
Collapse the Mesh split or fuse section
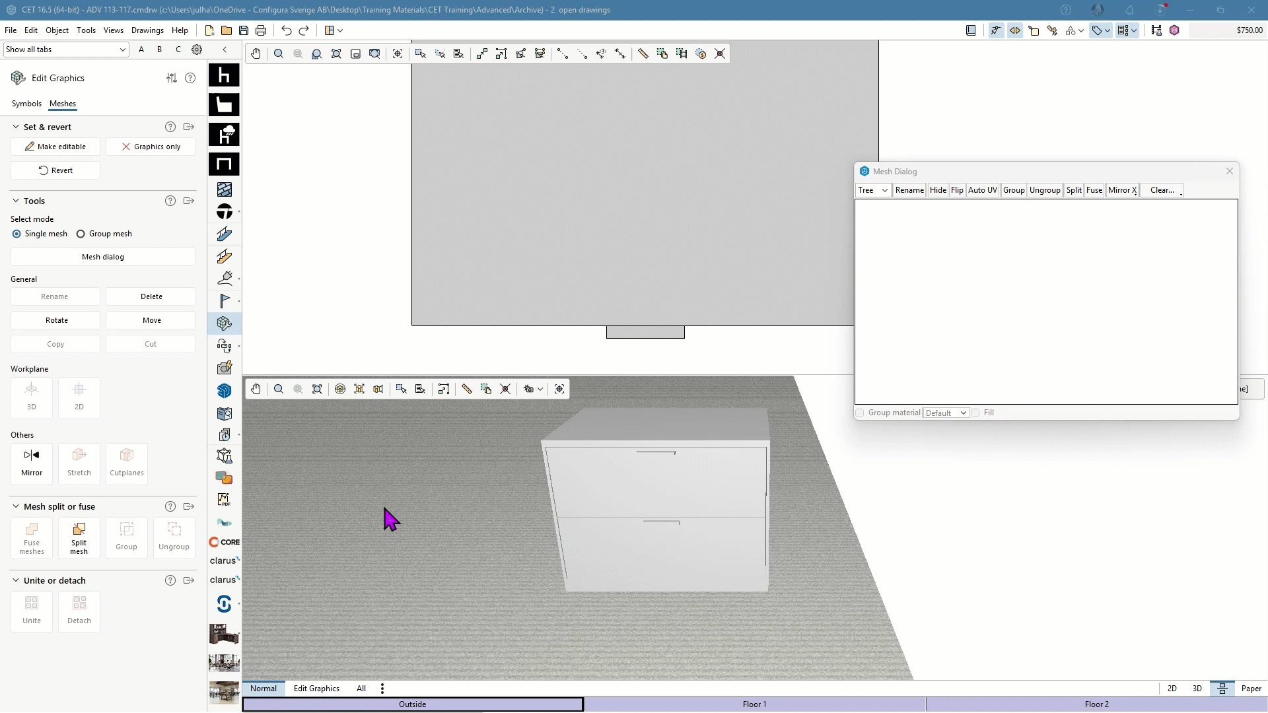pyautogui.click(x=16, y=506)
